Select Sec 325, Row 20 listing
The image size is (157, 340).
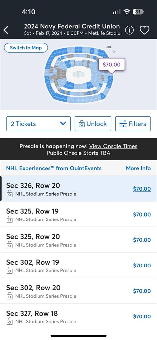[78, 240]
